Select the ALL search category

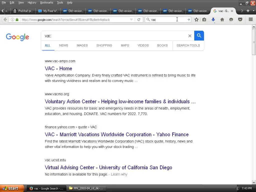(47, 45)
